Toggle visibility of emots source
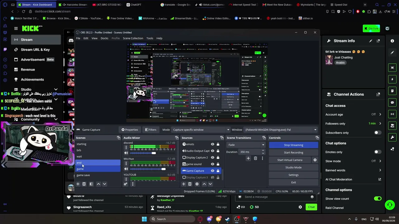This screenshot has width=399, height=224. pyautogui.click(x=213, y=144)
